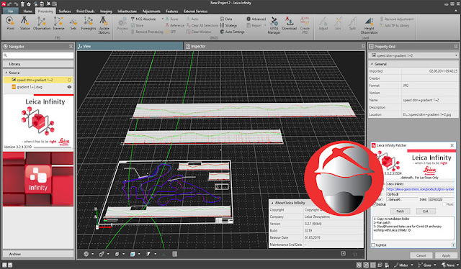Select the GNSS Strategy option

tap(228, 25)
